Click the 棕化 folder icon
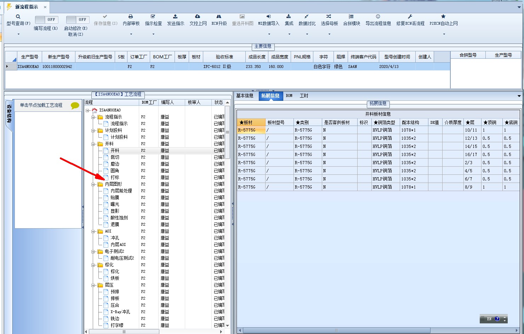The width and height of the screenshot is (524, 334). [100, 265]
